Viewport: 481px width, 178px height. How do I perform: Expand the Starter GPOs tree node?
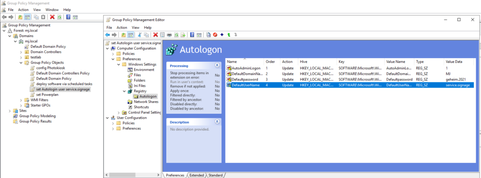point(21,105)
